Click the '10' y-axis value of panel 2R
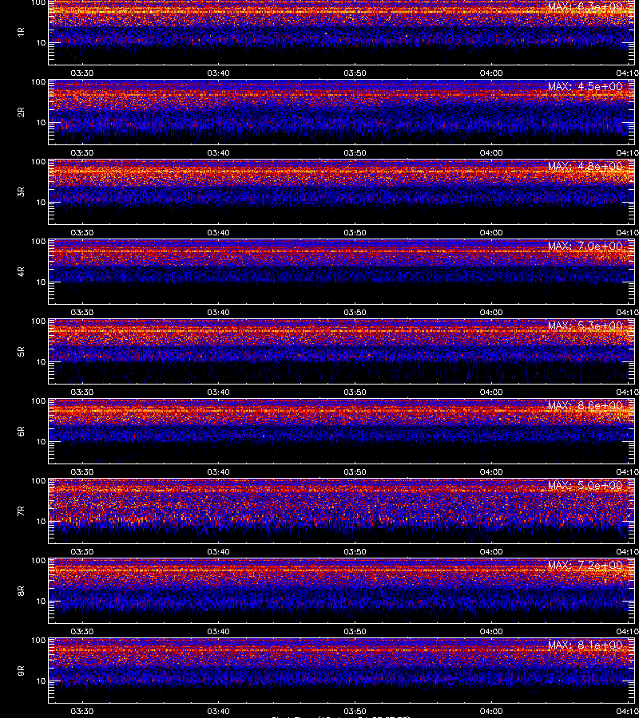639x718 pixels. (x=41, y=122)
